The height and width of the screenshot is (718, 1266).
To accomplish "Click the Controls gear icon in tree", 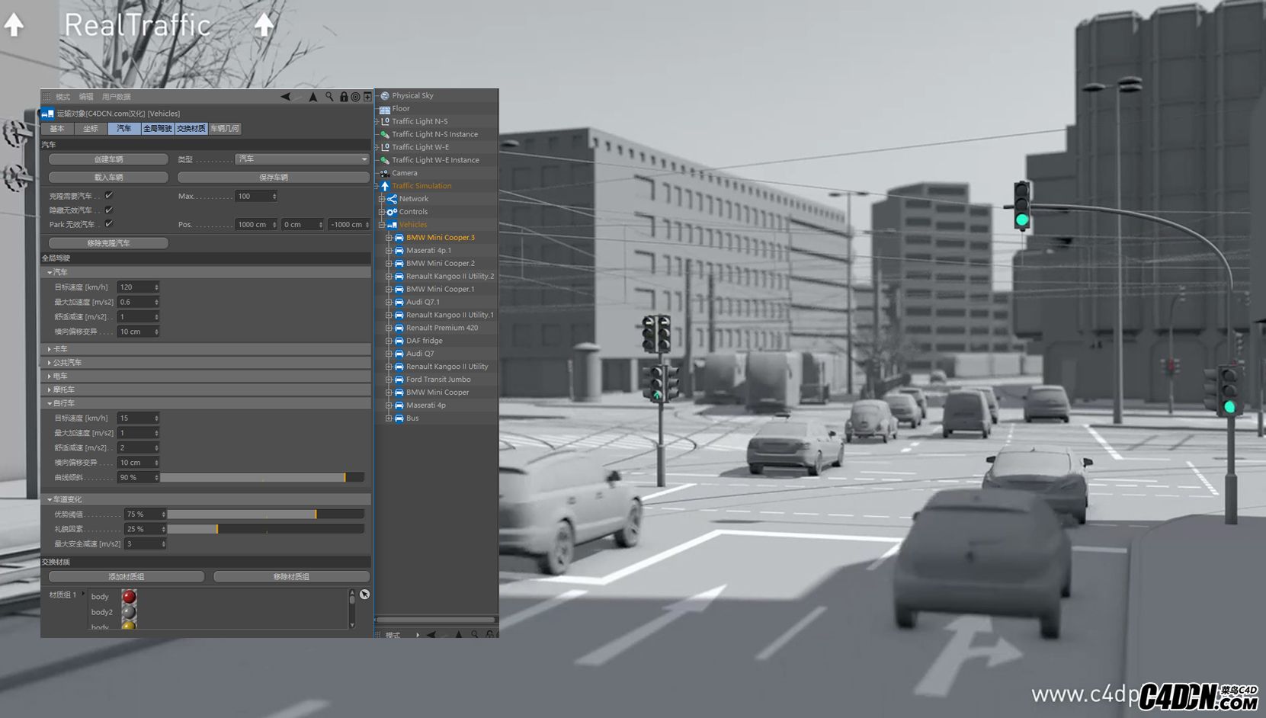I will pos(392,212).
